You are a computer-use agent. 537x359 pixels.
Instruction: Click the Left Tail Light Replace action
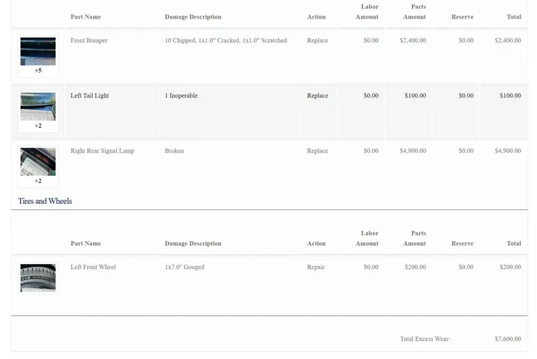317,96
